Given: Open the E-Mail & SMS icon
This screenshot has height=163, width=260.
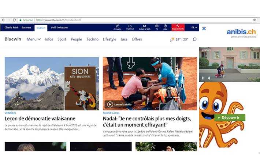Looking at the screenshot, I should coord(145,27).
